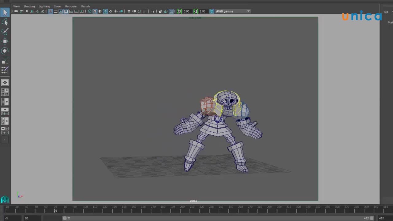Open the Show menu

pyautogui.click(x=57, y=6)
